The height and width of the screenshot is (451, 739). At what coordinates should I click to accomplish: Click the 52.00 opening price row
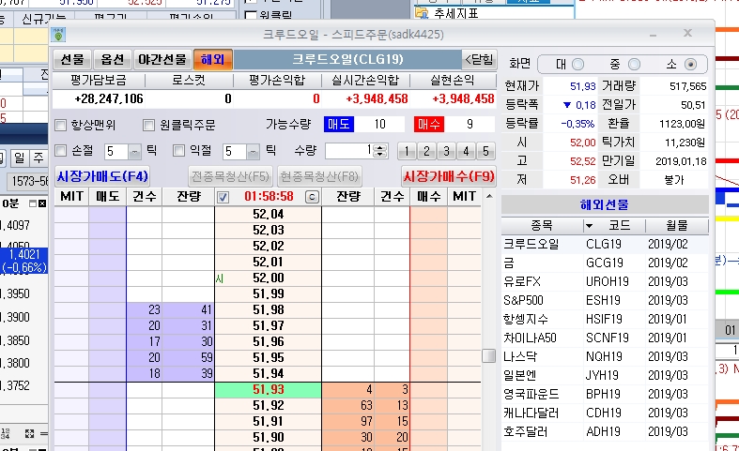[x=269, y=278]
